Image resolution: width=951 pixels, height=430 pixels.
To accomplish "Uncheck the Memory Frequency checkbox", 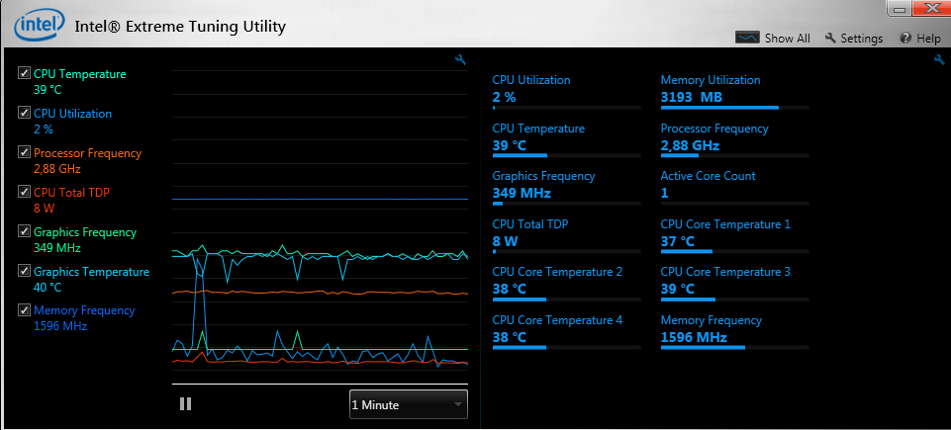I will (x=24, y=309).
